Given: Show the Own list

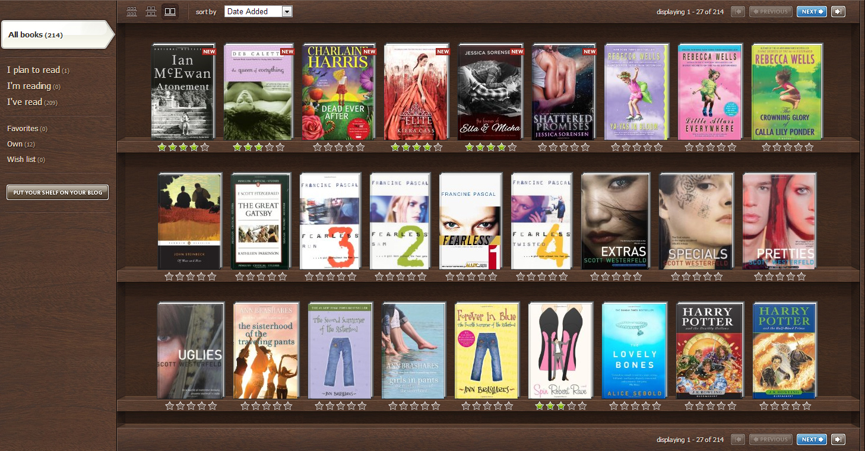Looking at the screenshot, I should [21, 144].
